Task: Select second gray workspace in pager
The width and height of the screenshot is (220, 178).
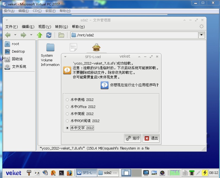Action: 136,173
